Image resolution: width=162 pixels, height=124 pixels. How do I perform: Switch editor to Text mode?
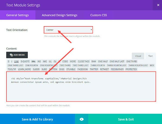click(150, 56)
